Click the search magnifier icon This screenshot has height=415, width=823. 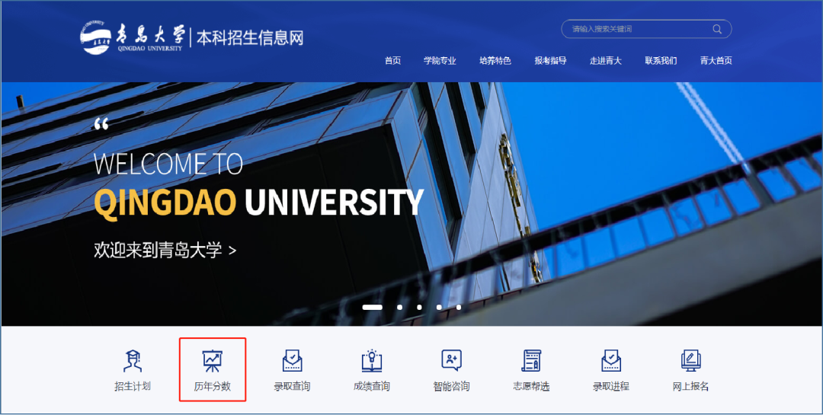pos(717,30)
